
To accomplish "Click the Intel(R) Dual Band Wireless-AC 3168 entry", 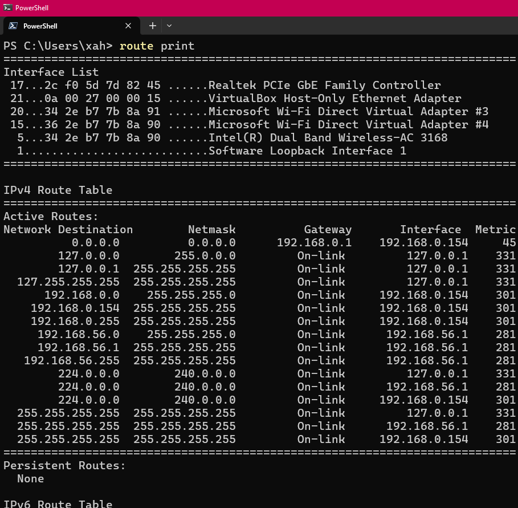I will point(328,137).
